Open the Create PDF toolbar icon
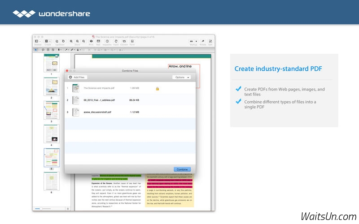This screenshot has height=224, width=359. (x=47, y=41)
